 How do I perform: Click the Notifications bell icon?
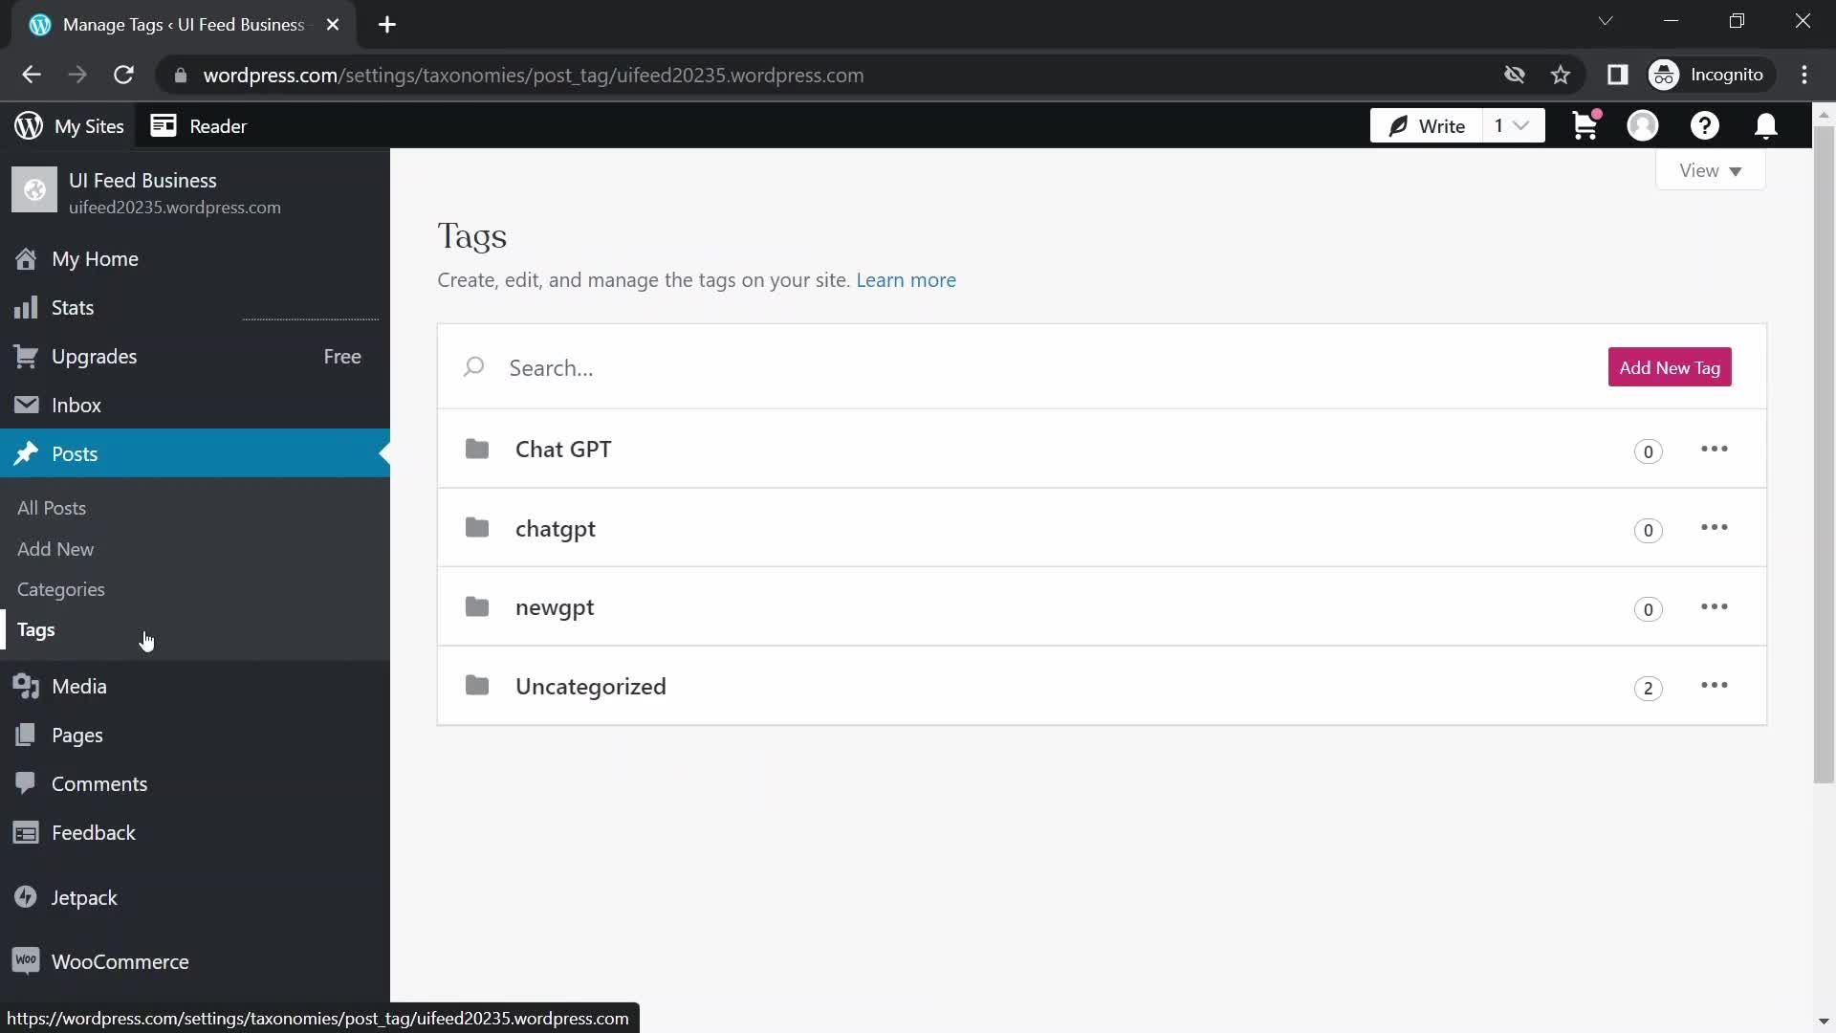point(1766,125)
